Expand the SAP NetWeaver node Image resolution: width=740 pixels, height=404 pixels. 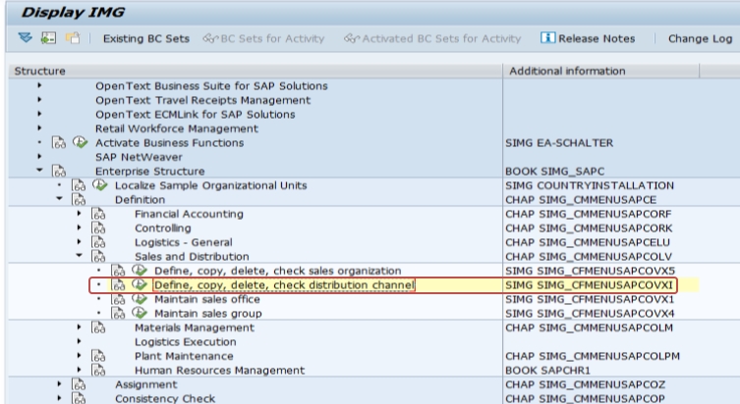[39, 156]
